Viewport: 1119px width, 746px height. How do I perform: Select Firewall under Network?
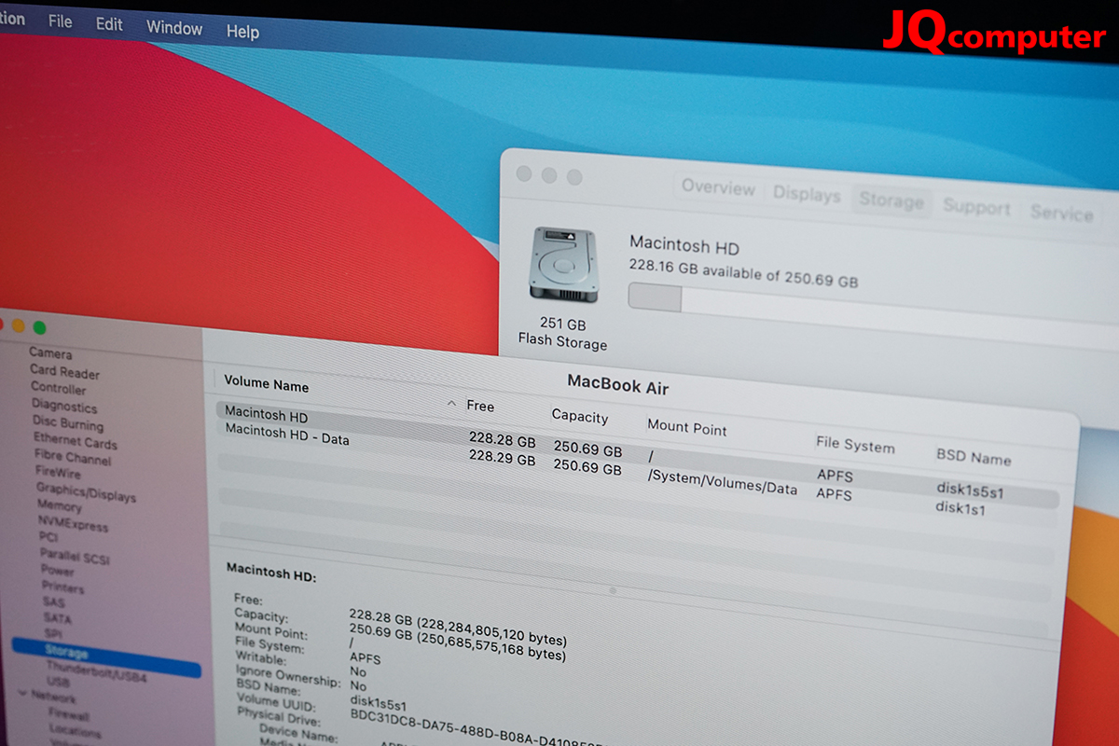pos(70,715)
